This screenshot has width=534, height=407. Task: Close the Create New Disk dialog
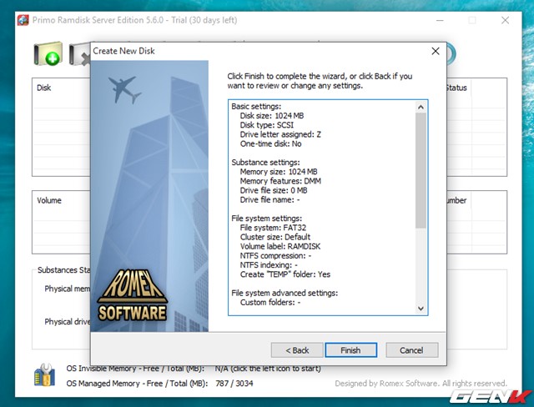436,51
